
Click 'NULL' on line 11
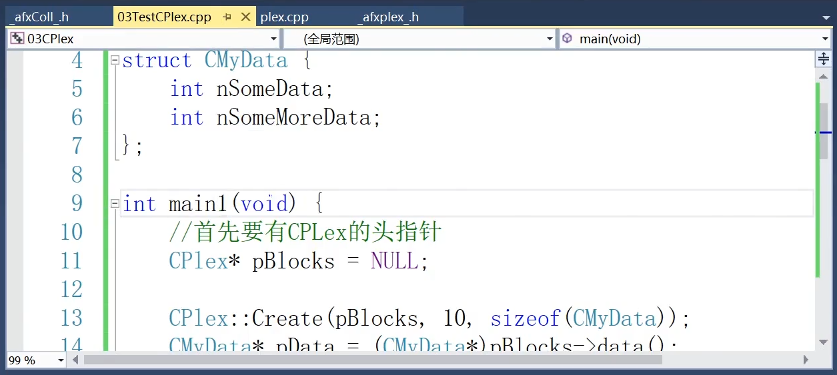click(x=395, y=261)
